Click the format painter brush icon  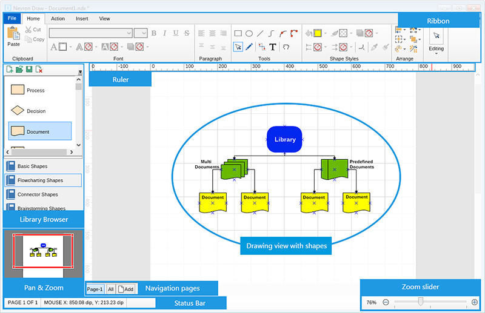click(386, 47)
